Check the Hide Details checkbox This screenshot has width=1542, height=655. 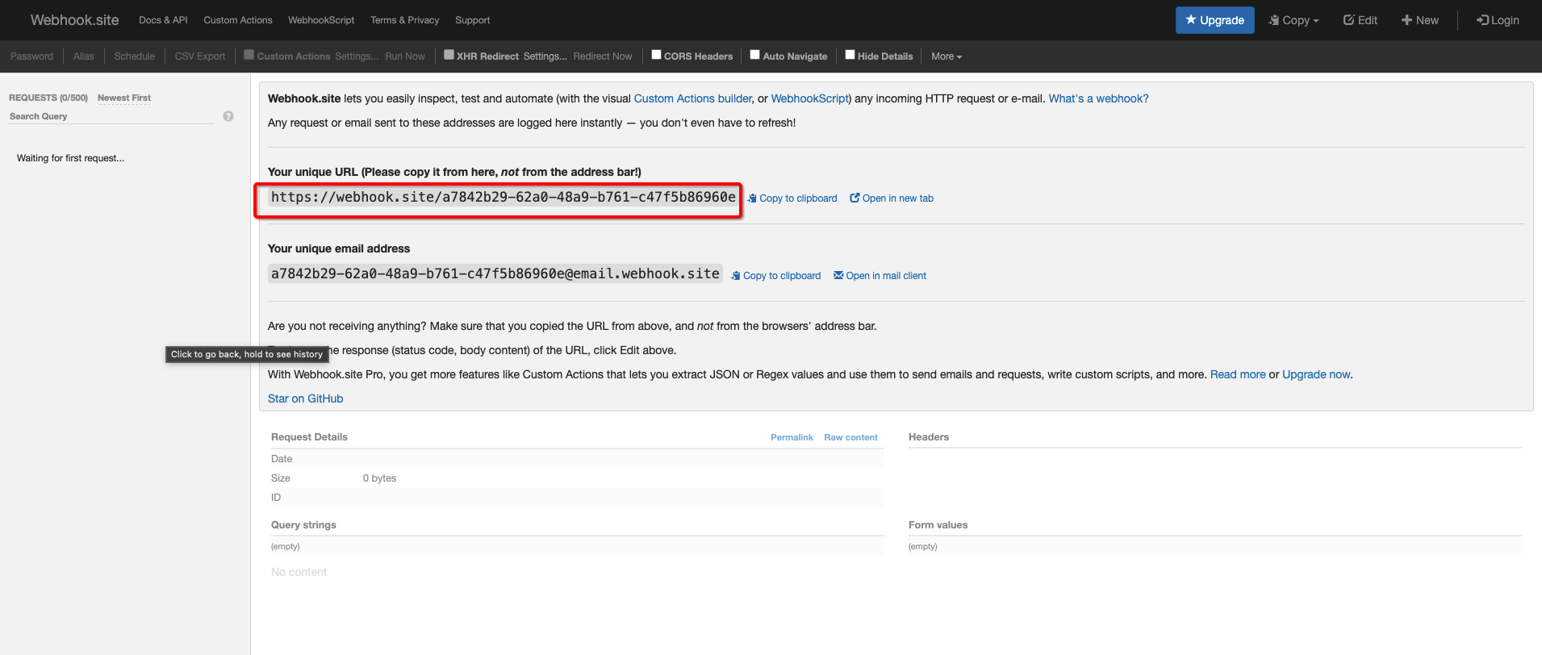pyautogui.click(x=850, y=55)
